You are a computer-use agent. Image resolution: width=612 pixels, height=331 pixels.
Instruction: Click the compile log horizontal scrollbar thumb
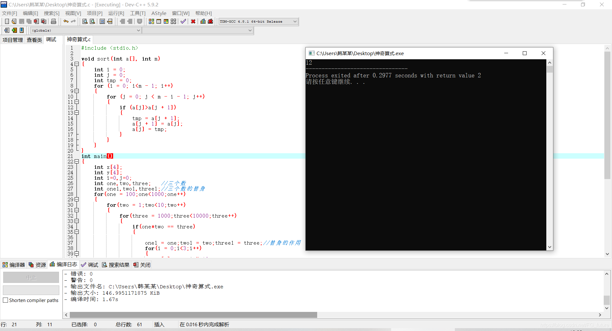point(193,315)
